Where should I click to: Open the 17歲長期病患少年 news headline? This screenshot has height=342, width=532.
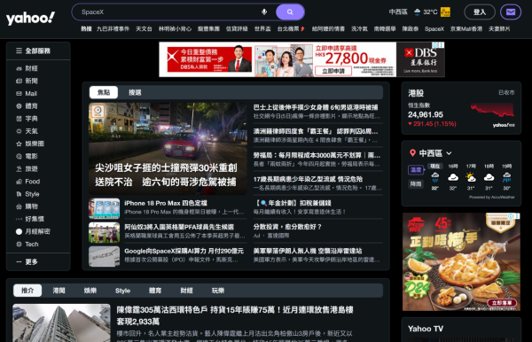308,179
